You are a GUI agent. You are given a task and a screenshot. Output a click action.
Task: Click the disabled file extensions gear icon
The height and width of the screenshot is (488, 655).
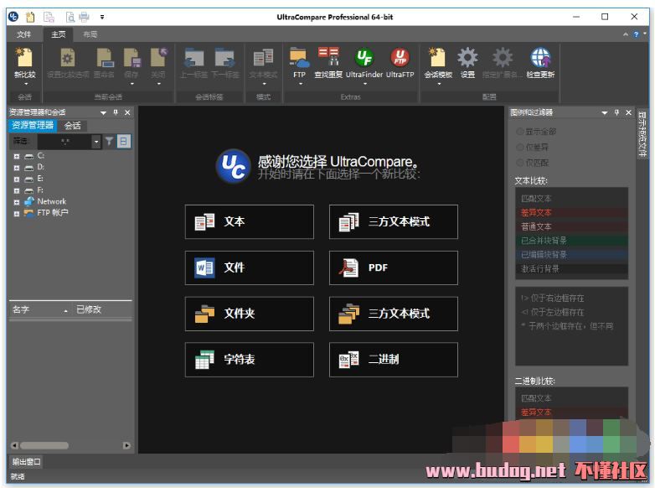coord(502,58)
